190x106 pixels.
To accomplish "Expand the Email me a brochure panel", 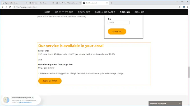I will [x=165, y=104].
